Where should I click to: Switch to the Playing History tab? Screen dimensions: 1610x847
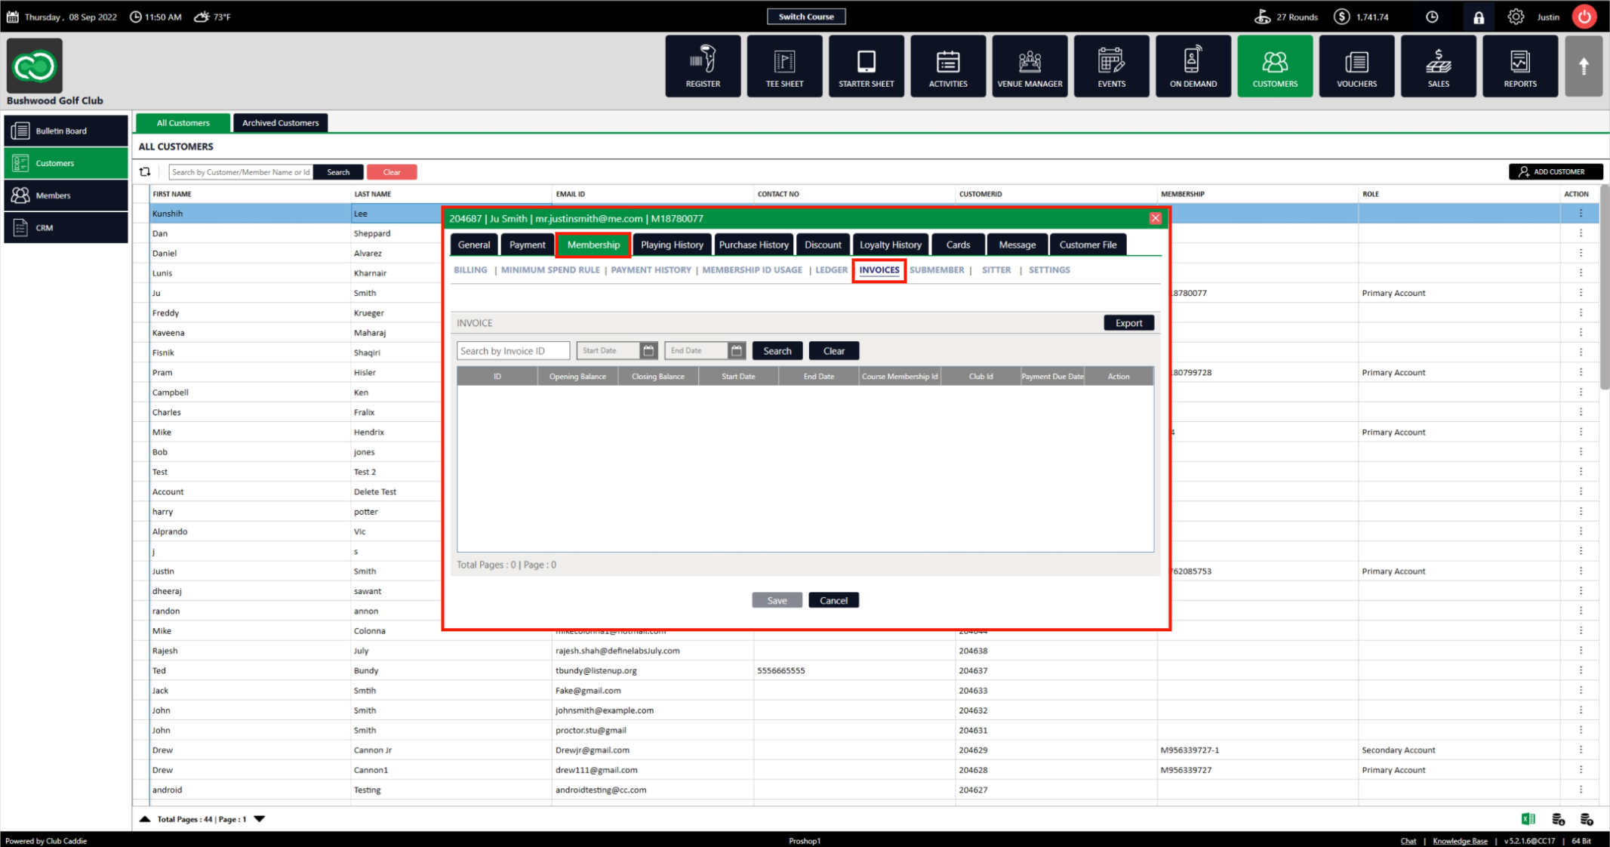[671, 245]
